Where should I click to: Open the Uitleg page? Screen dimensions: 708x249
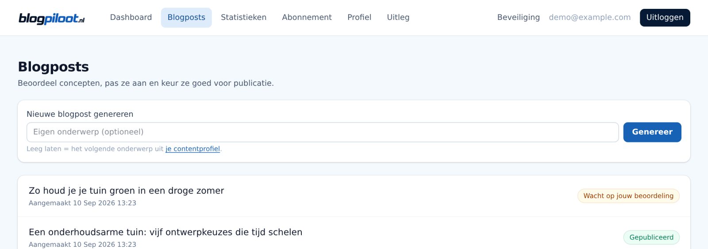point(398,18)
